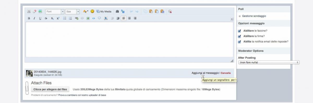Click the Insert code icon
The image size is (313, 103).
(94, 18)
